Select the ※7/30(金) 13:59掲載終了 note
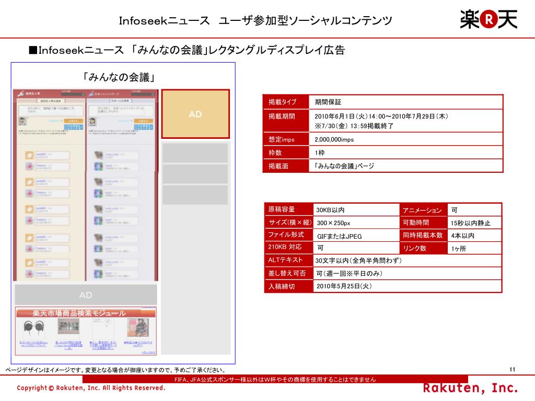535x401 pixels. tap(354, 126)
